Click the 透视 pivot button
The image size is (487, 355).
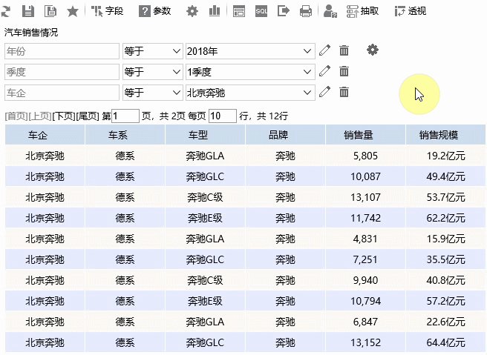(x=411, y=11)
